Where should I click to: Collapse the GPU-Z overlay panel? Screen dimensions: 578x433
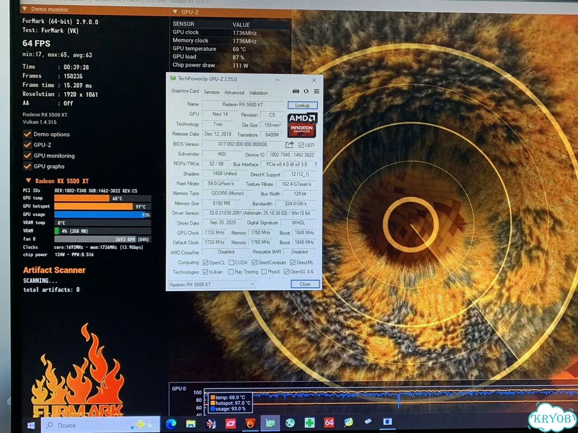click(x=175, y=12)
